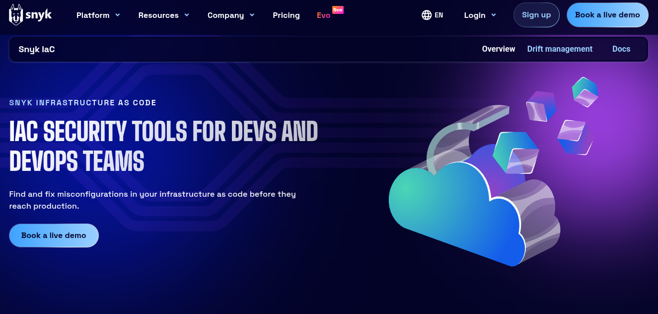The image size is (658, 314).
Task: Click hero Book a live demo button
Action: [54, 235]
